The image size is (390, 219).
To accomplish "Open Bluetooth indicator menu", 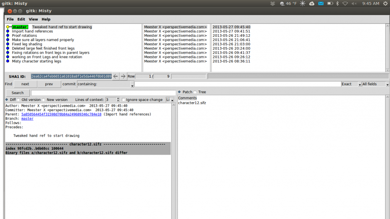I will pyautogui.click(x=337, y=3).
